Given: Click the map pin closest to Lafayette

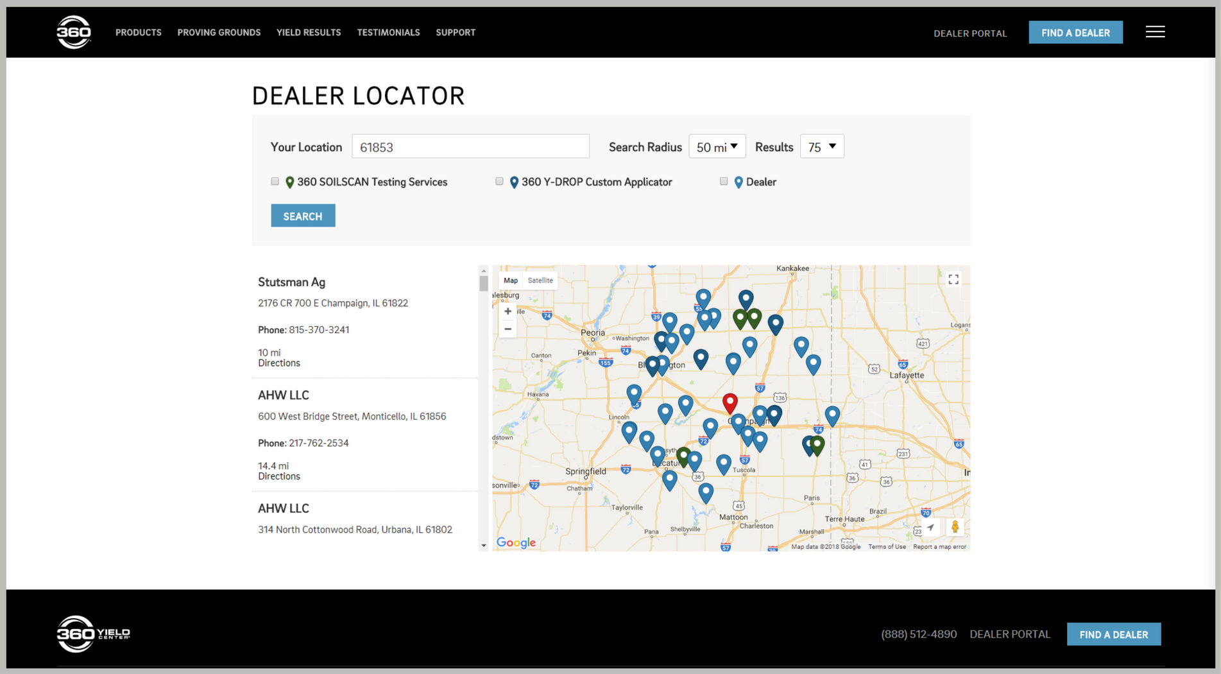Looking at the screenshot, I should pos(832,416).
